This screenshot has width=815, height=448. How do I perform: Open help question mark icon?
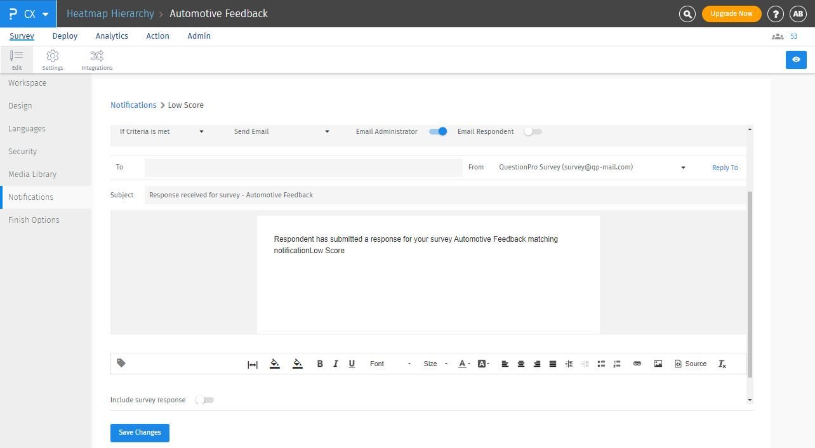click(775, 14)
